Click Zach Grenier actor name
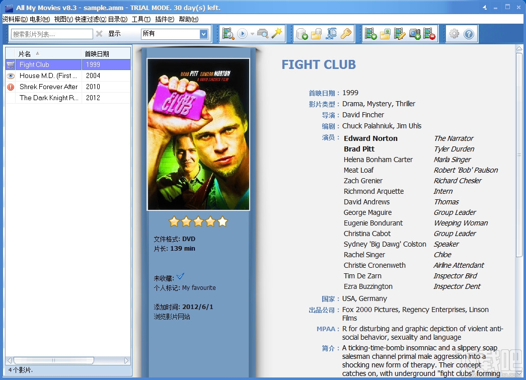The image size is (526, 380). point(363,181)
